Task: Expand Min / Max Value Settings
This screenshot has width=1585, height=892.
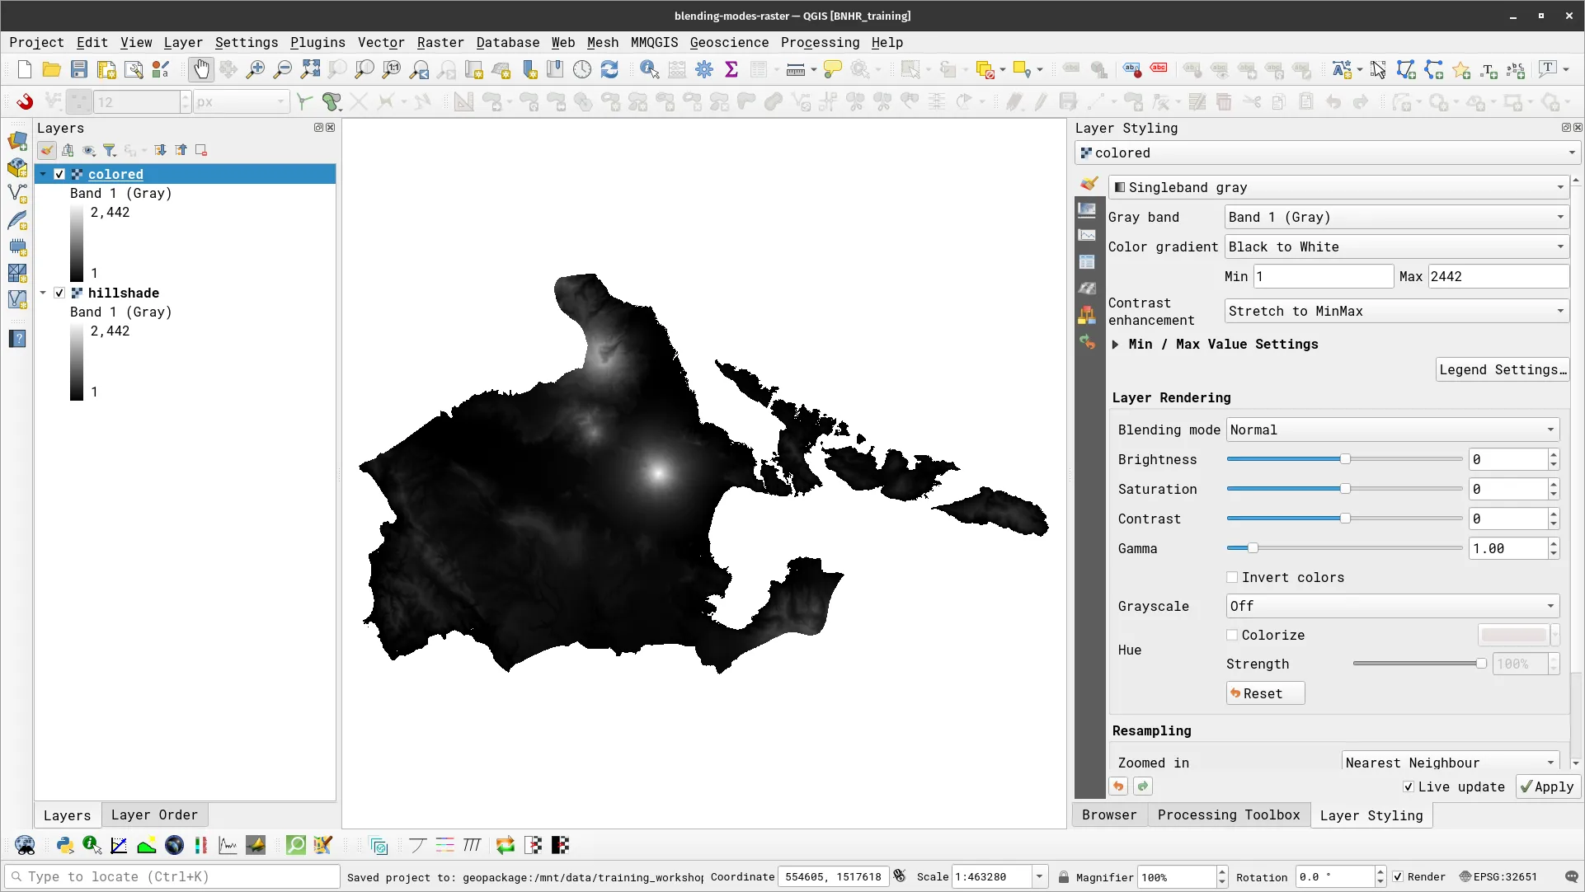Action: click(x=1117, y=345)
